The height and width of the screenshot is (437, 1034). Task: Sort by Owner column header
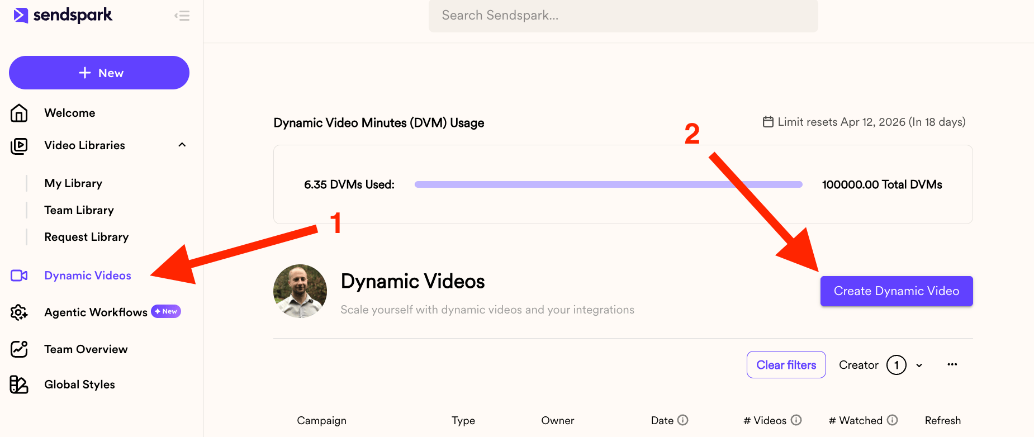point(558,420)
